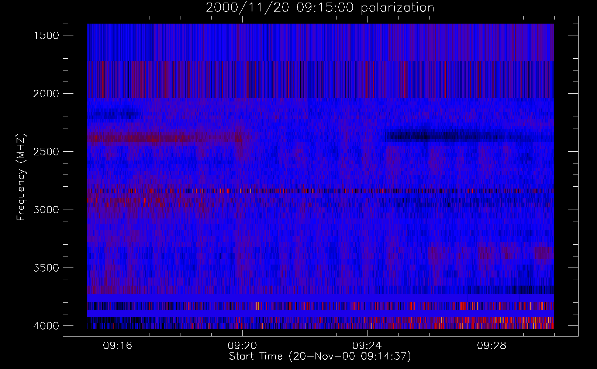This screenshot has width=597, height=369.
Task: Click the 3500 frequency tick label
Action: pyautogui.click(x=46, y=268)
